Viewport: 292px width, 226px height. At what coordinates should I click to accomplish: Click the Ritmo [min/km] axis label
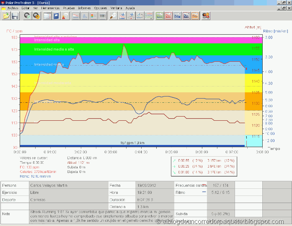(x=275, y=31)
